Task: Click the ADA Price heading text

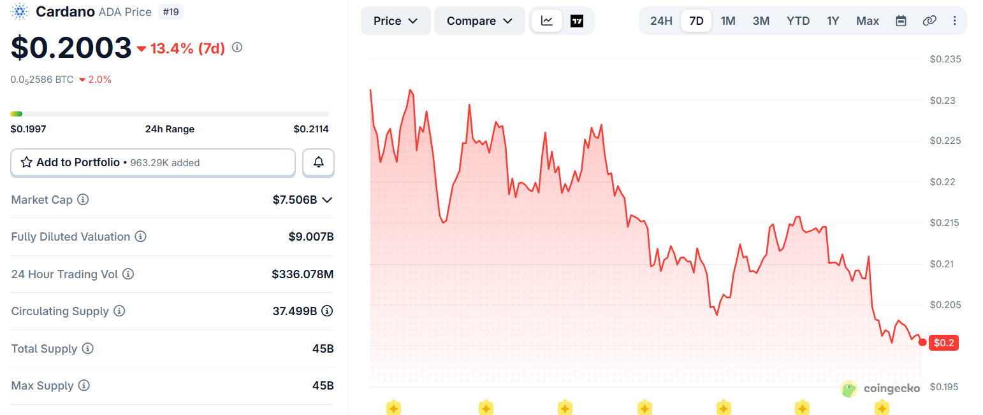Action: click(x=126, y=12)
